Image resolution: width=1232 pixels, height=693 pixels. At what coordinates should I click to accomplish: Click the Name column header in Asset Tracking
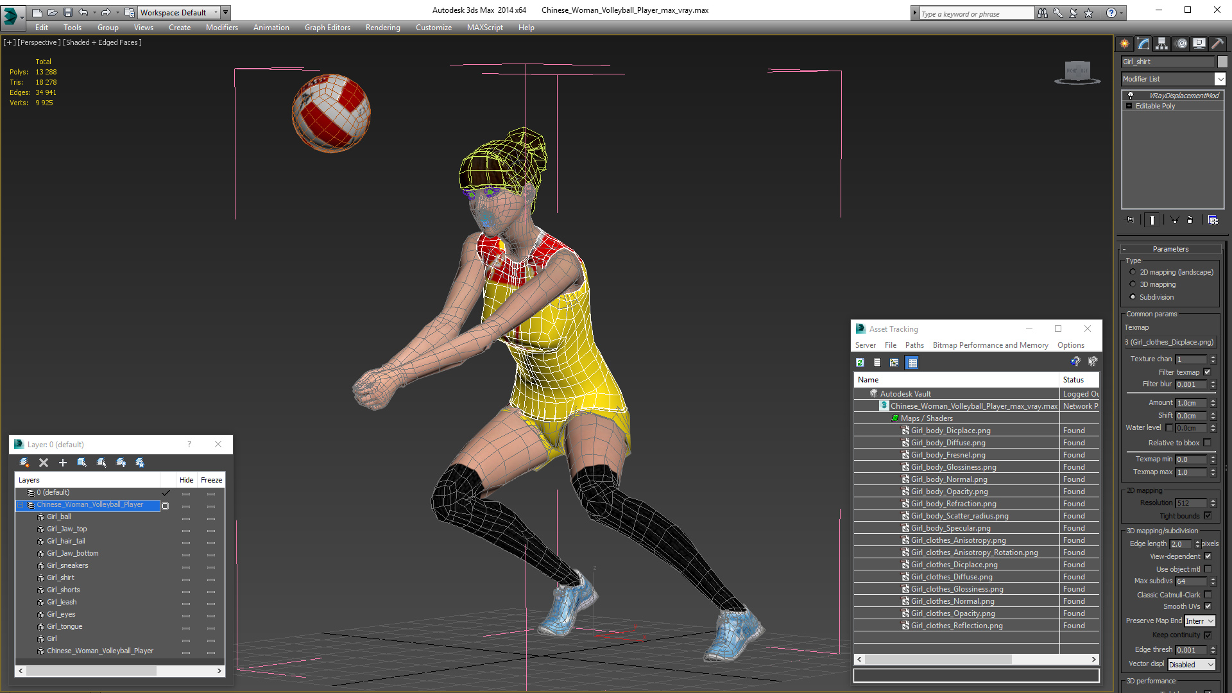click(x=957, y=380)
